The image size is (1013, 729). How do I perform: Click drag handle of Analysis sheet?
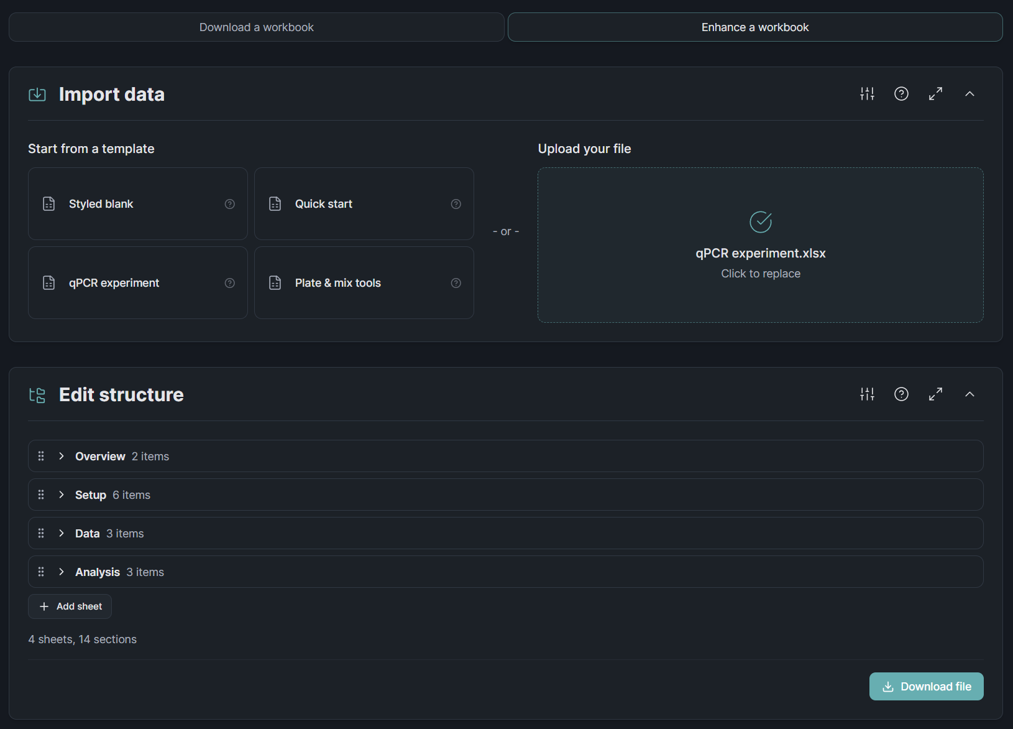click(41, 572)
